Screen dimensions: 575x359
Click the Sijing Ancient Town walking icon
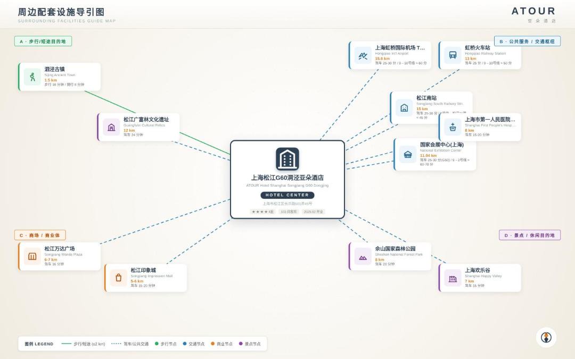32,77
